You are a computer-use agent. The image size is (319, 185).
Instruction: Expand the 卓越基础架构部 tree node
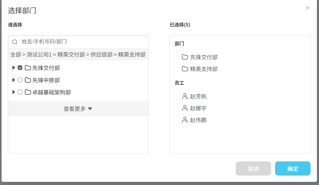(14, 92)
